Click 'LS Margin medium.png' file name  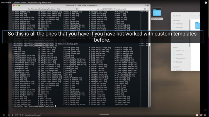coord(47,57)
